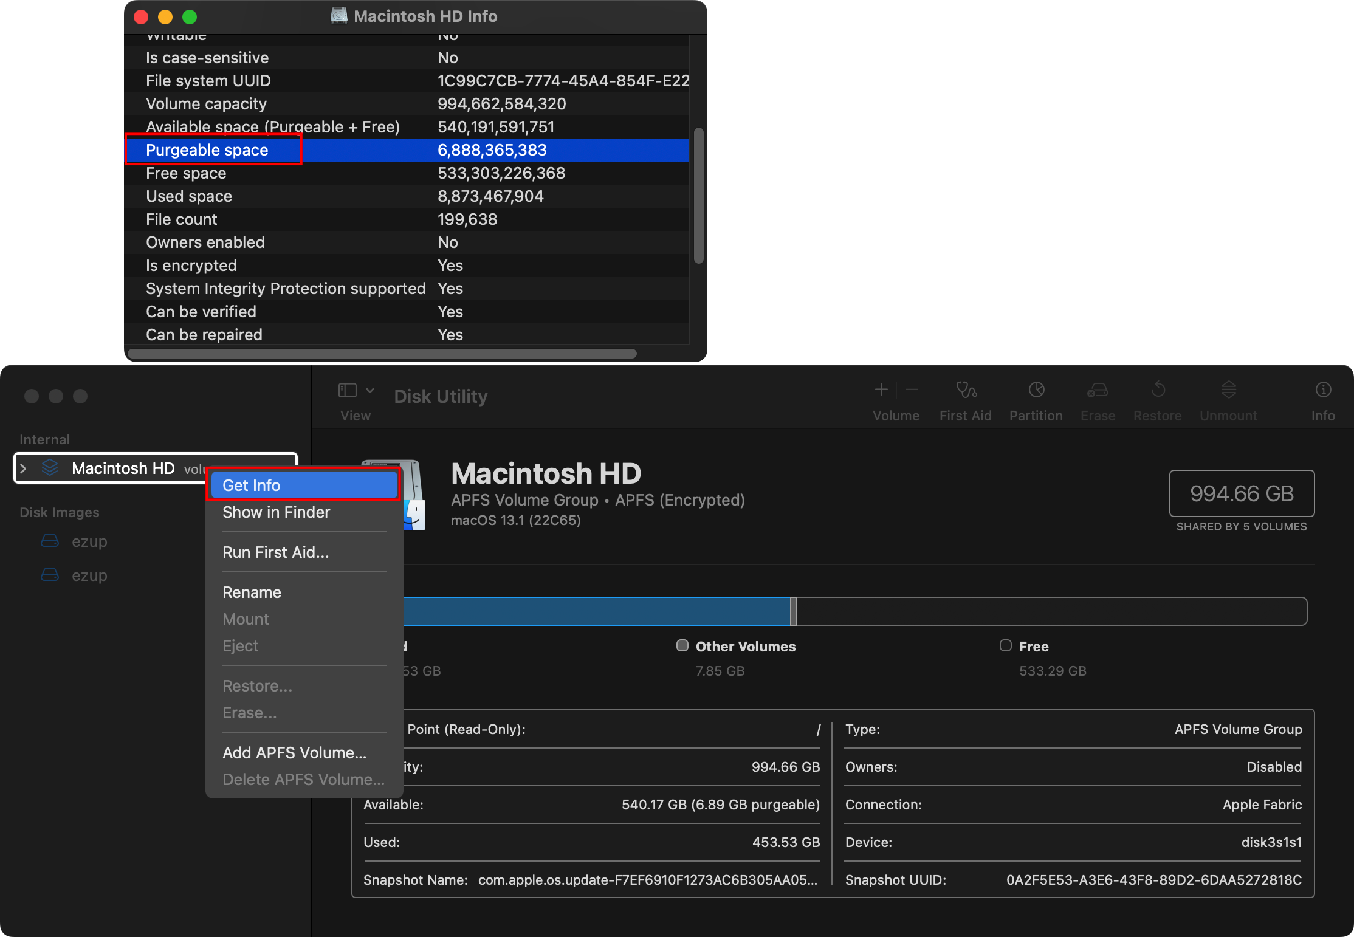Click the 453.53 GB used value
The width and height of the screenshot is (1354, 937).
786,842
